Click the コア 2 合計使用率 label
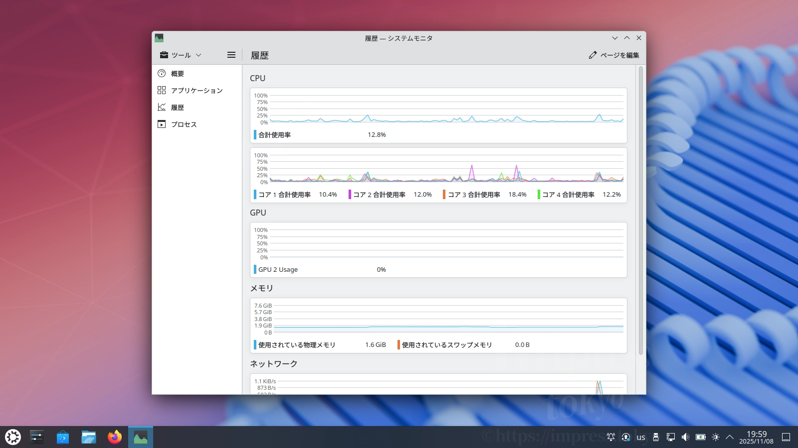 click(379, 195)
